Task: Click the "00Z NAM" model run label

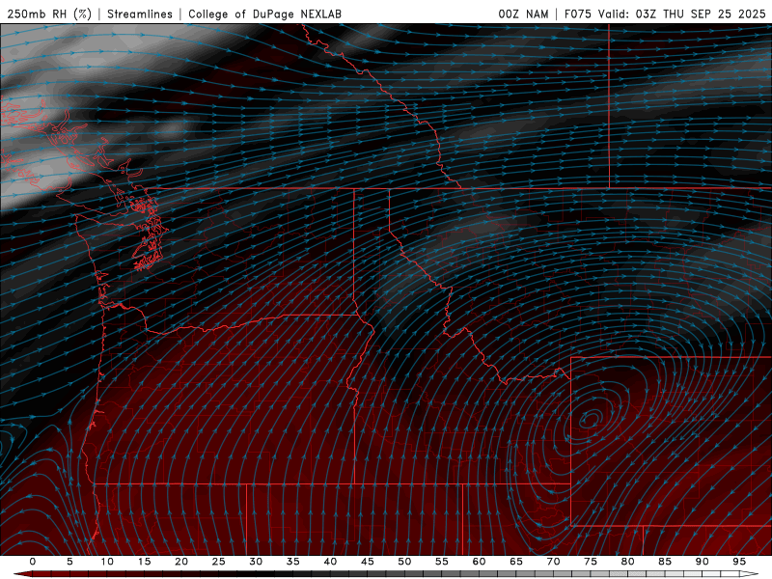Action: [523, 14]
